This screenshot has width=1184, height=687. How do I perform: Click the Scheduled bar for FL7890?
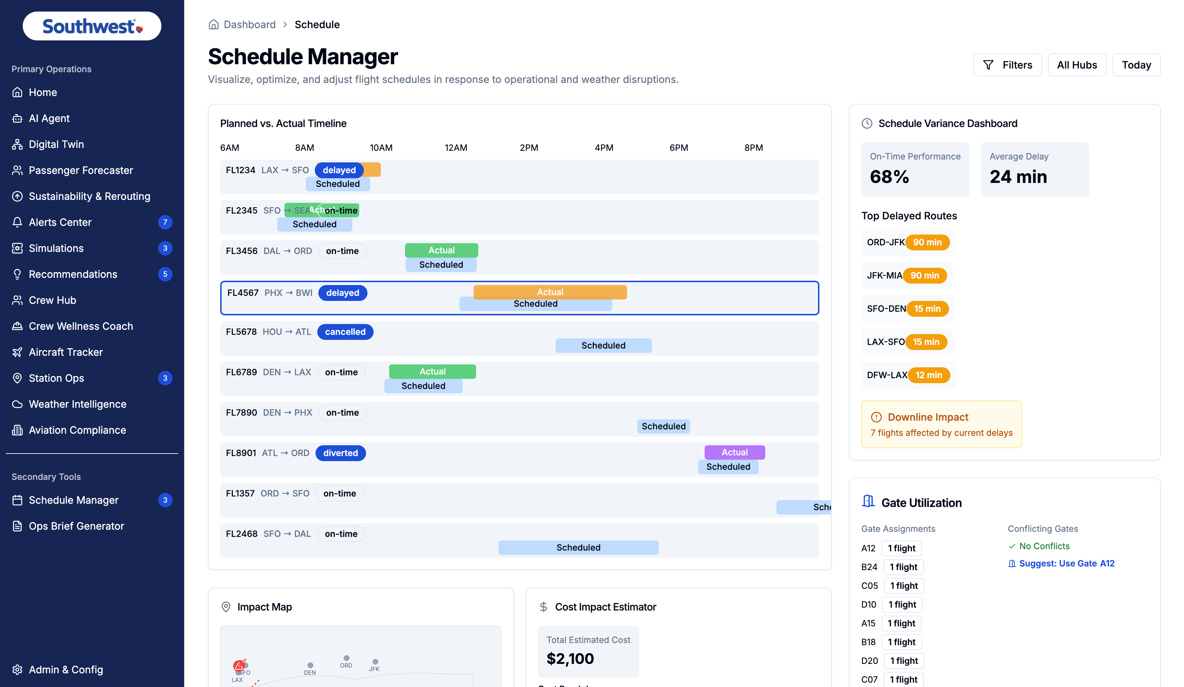pos(663,426)
